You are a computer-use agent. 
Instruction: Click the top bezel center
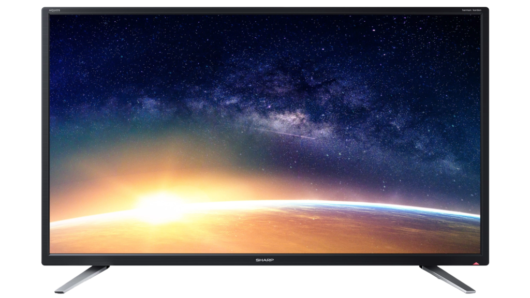point(265,10)
